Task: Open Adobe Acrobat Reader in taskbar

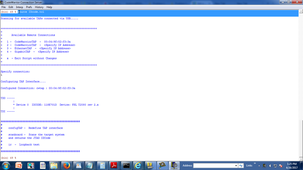Action: (114, 165)
